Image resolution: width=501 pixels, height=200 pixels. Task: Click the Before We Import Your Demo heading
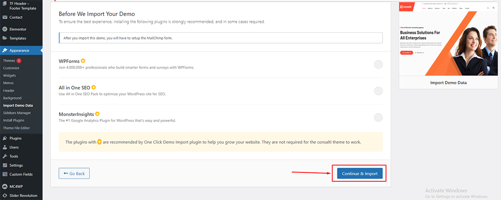97,14
